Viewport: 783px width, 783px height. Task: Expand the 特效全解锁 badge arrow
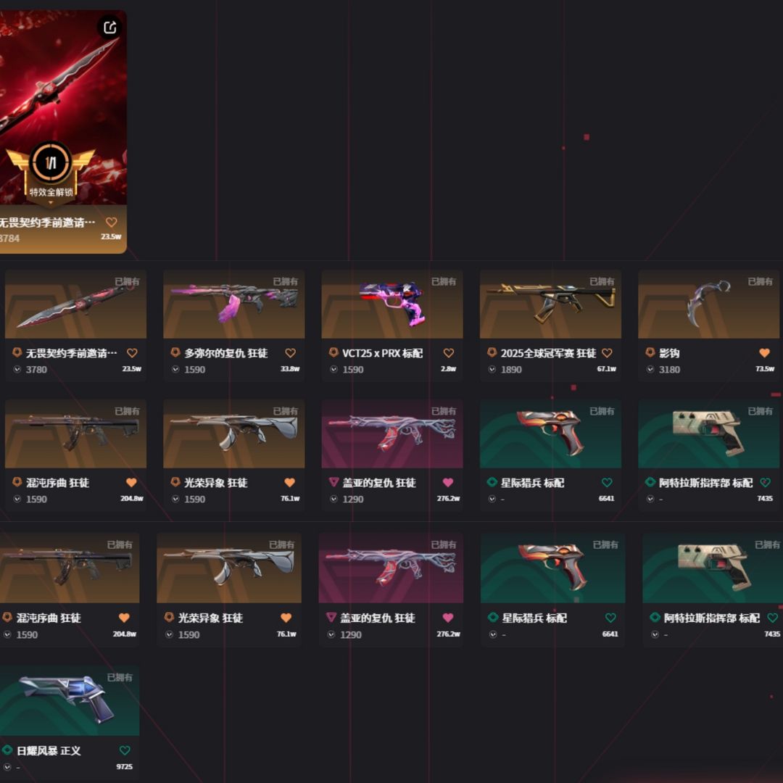click(x=50, y=203)
